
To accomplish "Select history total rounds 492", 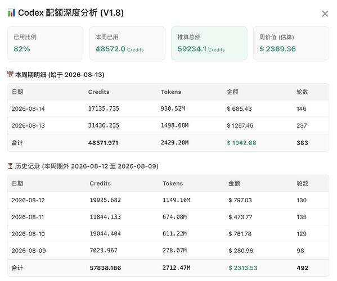I will pos(302,268).
